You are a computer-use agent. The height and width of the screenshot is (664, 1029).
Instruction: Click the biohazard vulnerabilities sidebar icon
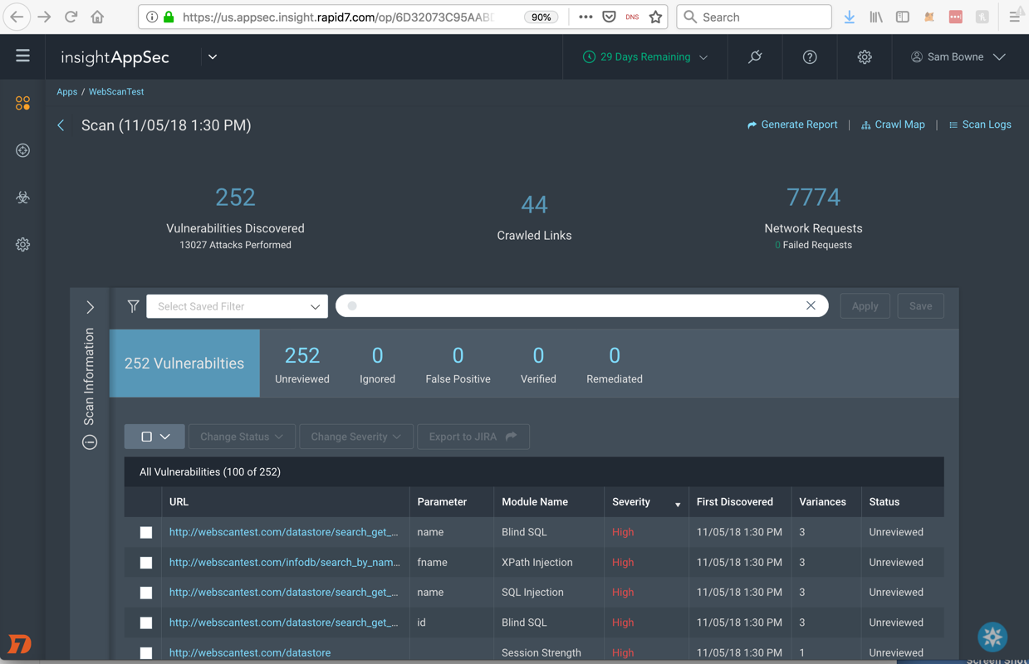coord(22,198)
